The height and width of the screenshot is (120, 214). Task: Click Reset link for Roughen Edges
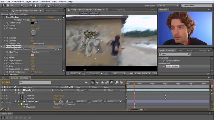click(33, 46)
